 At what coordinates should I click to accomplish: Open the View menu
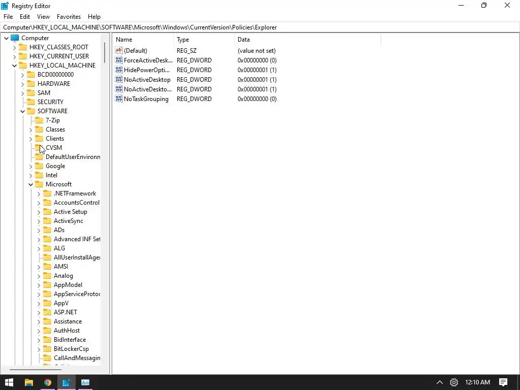(x=43, y=17)
